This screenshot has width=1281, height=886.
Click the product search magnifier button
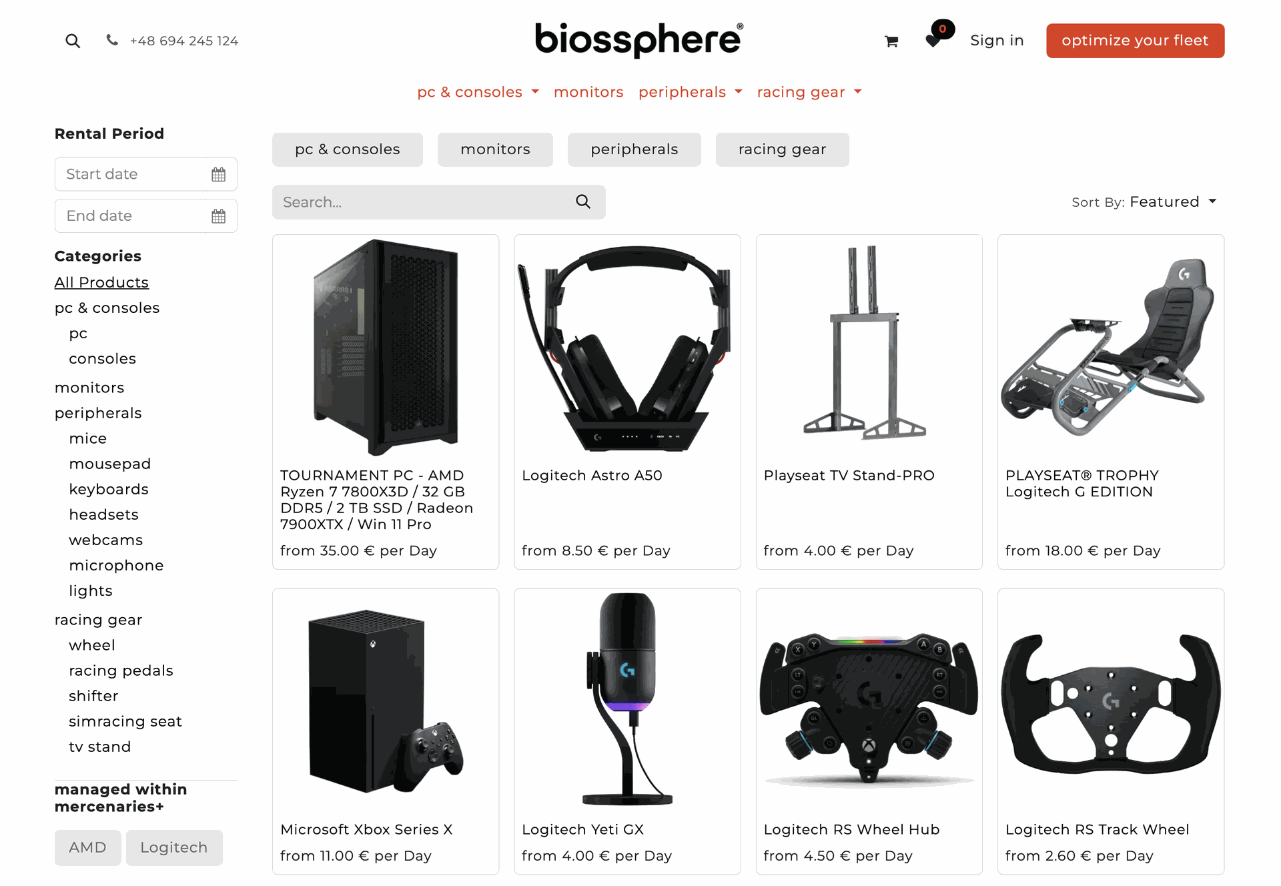(x=583, y=201)
